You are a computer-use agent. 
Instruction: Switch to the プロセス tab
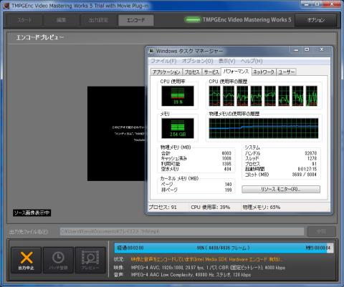tap(192, 72)
